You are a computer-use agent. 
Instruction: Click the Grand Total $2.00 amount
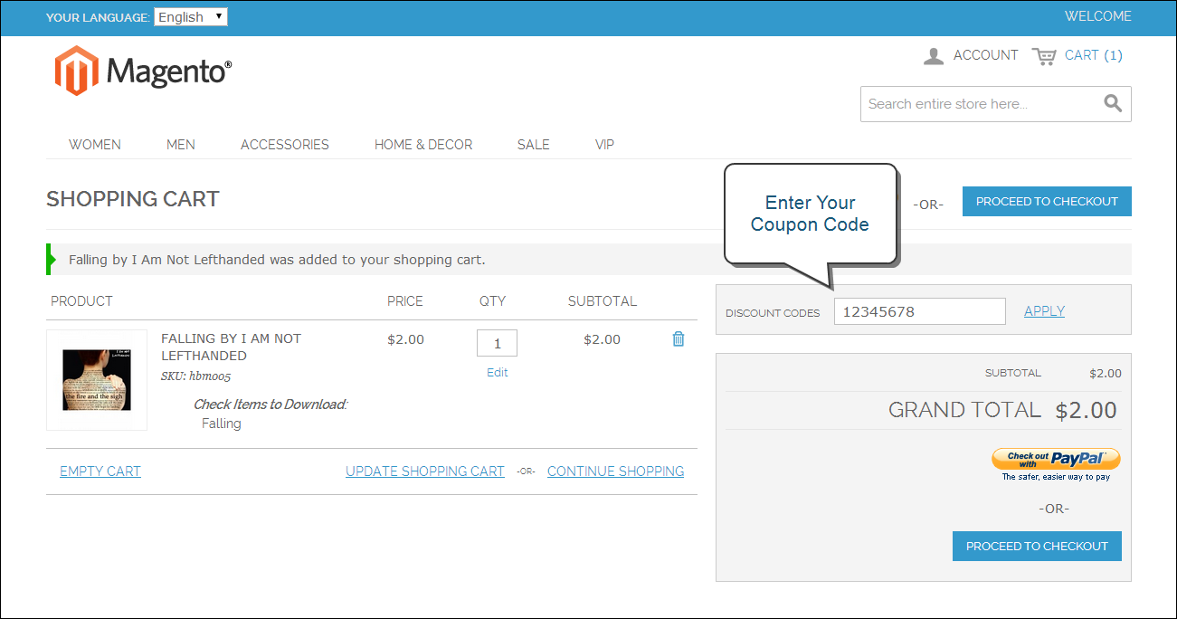point(1086,410)
